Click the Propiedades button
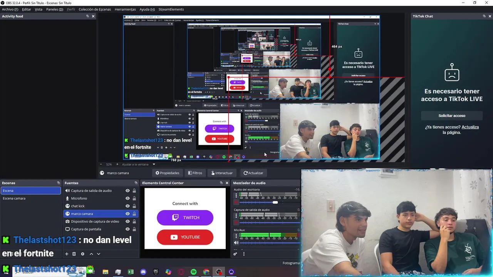Image resolution: width=493 pixels, height=277 pixels. click(x=168, y=173)
